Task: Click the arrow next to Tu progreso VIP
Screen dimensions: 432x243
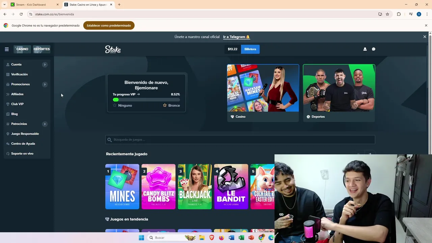Action: click(138, 94)
